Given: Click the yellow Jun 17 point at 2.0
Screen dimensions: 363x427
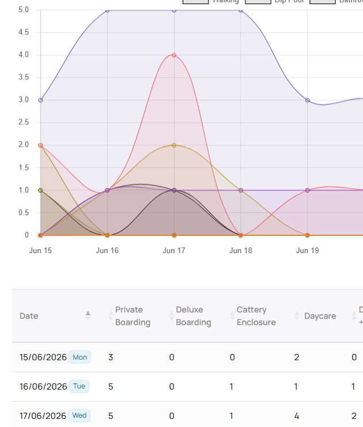Looking at the screenshot, I should [x=174, y=146].
